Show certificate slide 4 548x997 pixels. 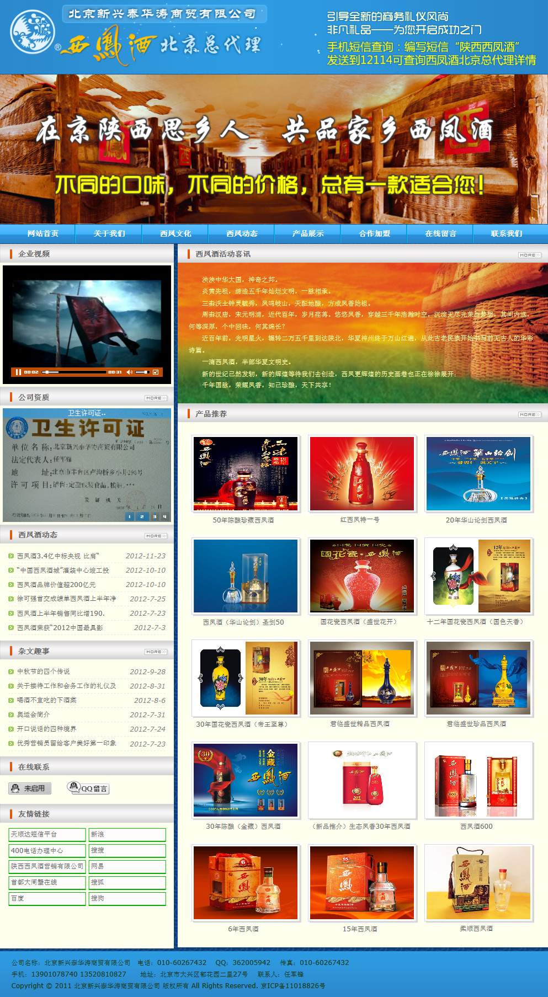tap(164, 516)
